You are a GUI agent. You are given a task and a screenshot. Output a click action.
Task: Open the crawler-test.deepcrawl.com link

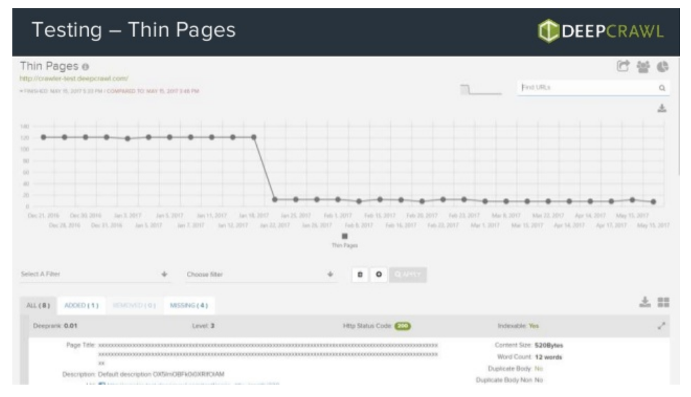tap(73, 78)
